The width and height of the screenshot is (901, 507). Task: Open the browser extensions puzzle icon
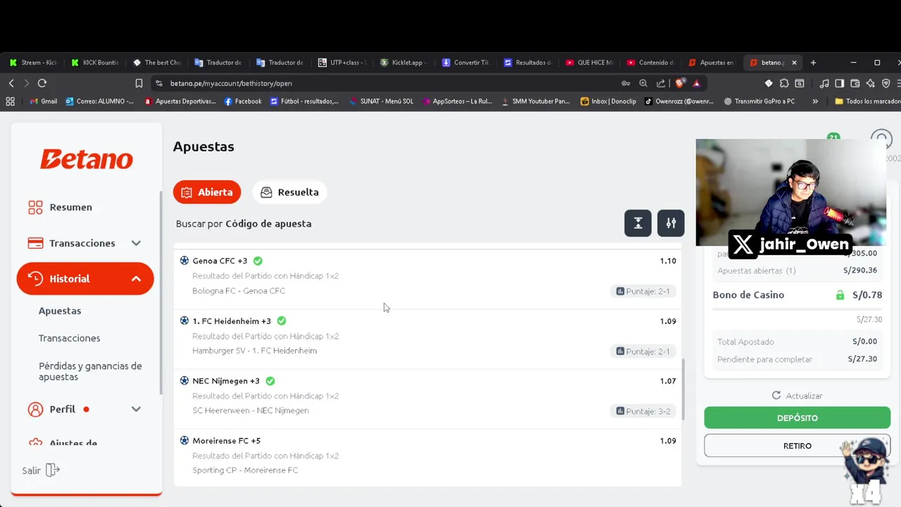click(784, 83)
